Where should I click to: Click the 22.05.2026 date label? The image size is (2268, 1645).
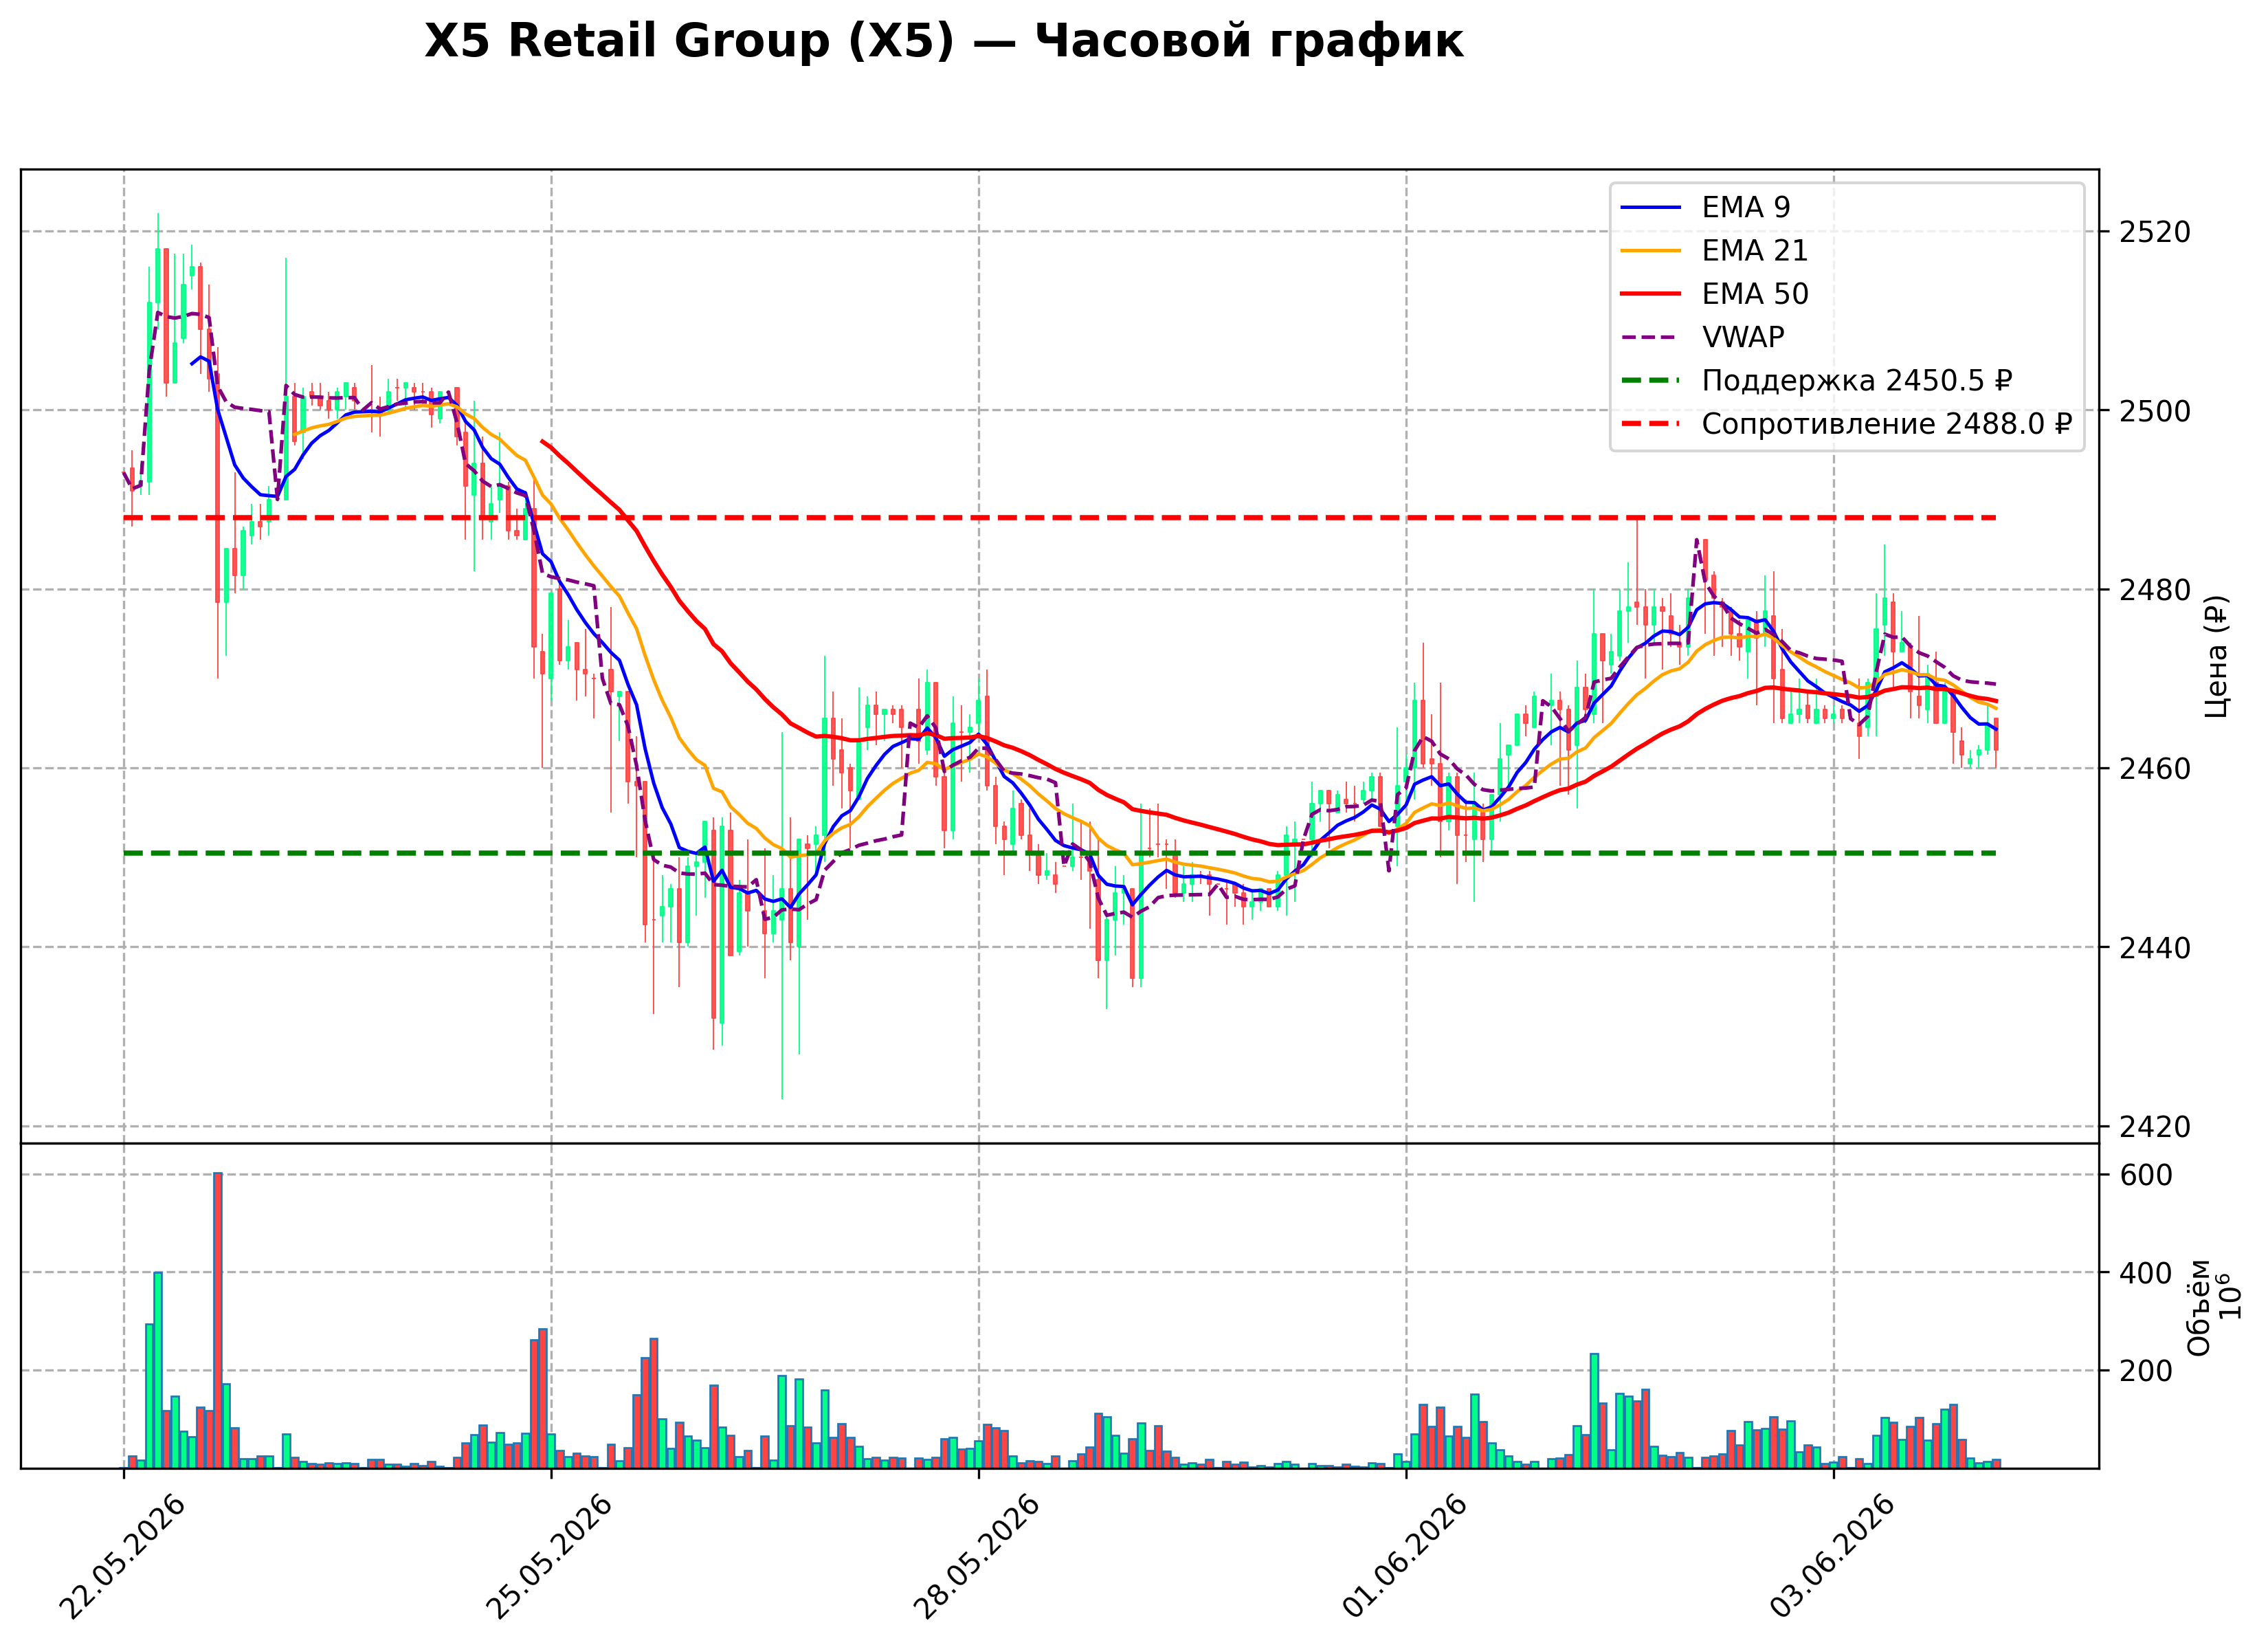[x=122, y=1557]
